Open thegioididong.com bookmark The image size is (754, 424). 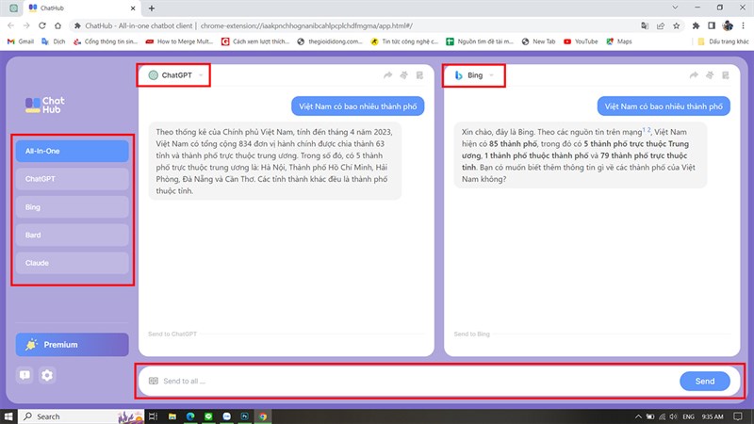(x=330, y=41)
